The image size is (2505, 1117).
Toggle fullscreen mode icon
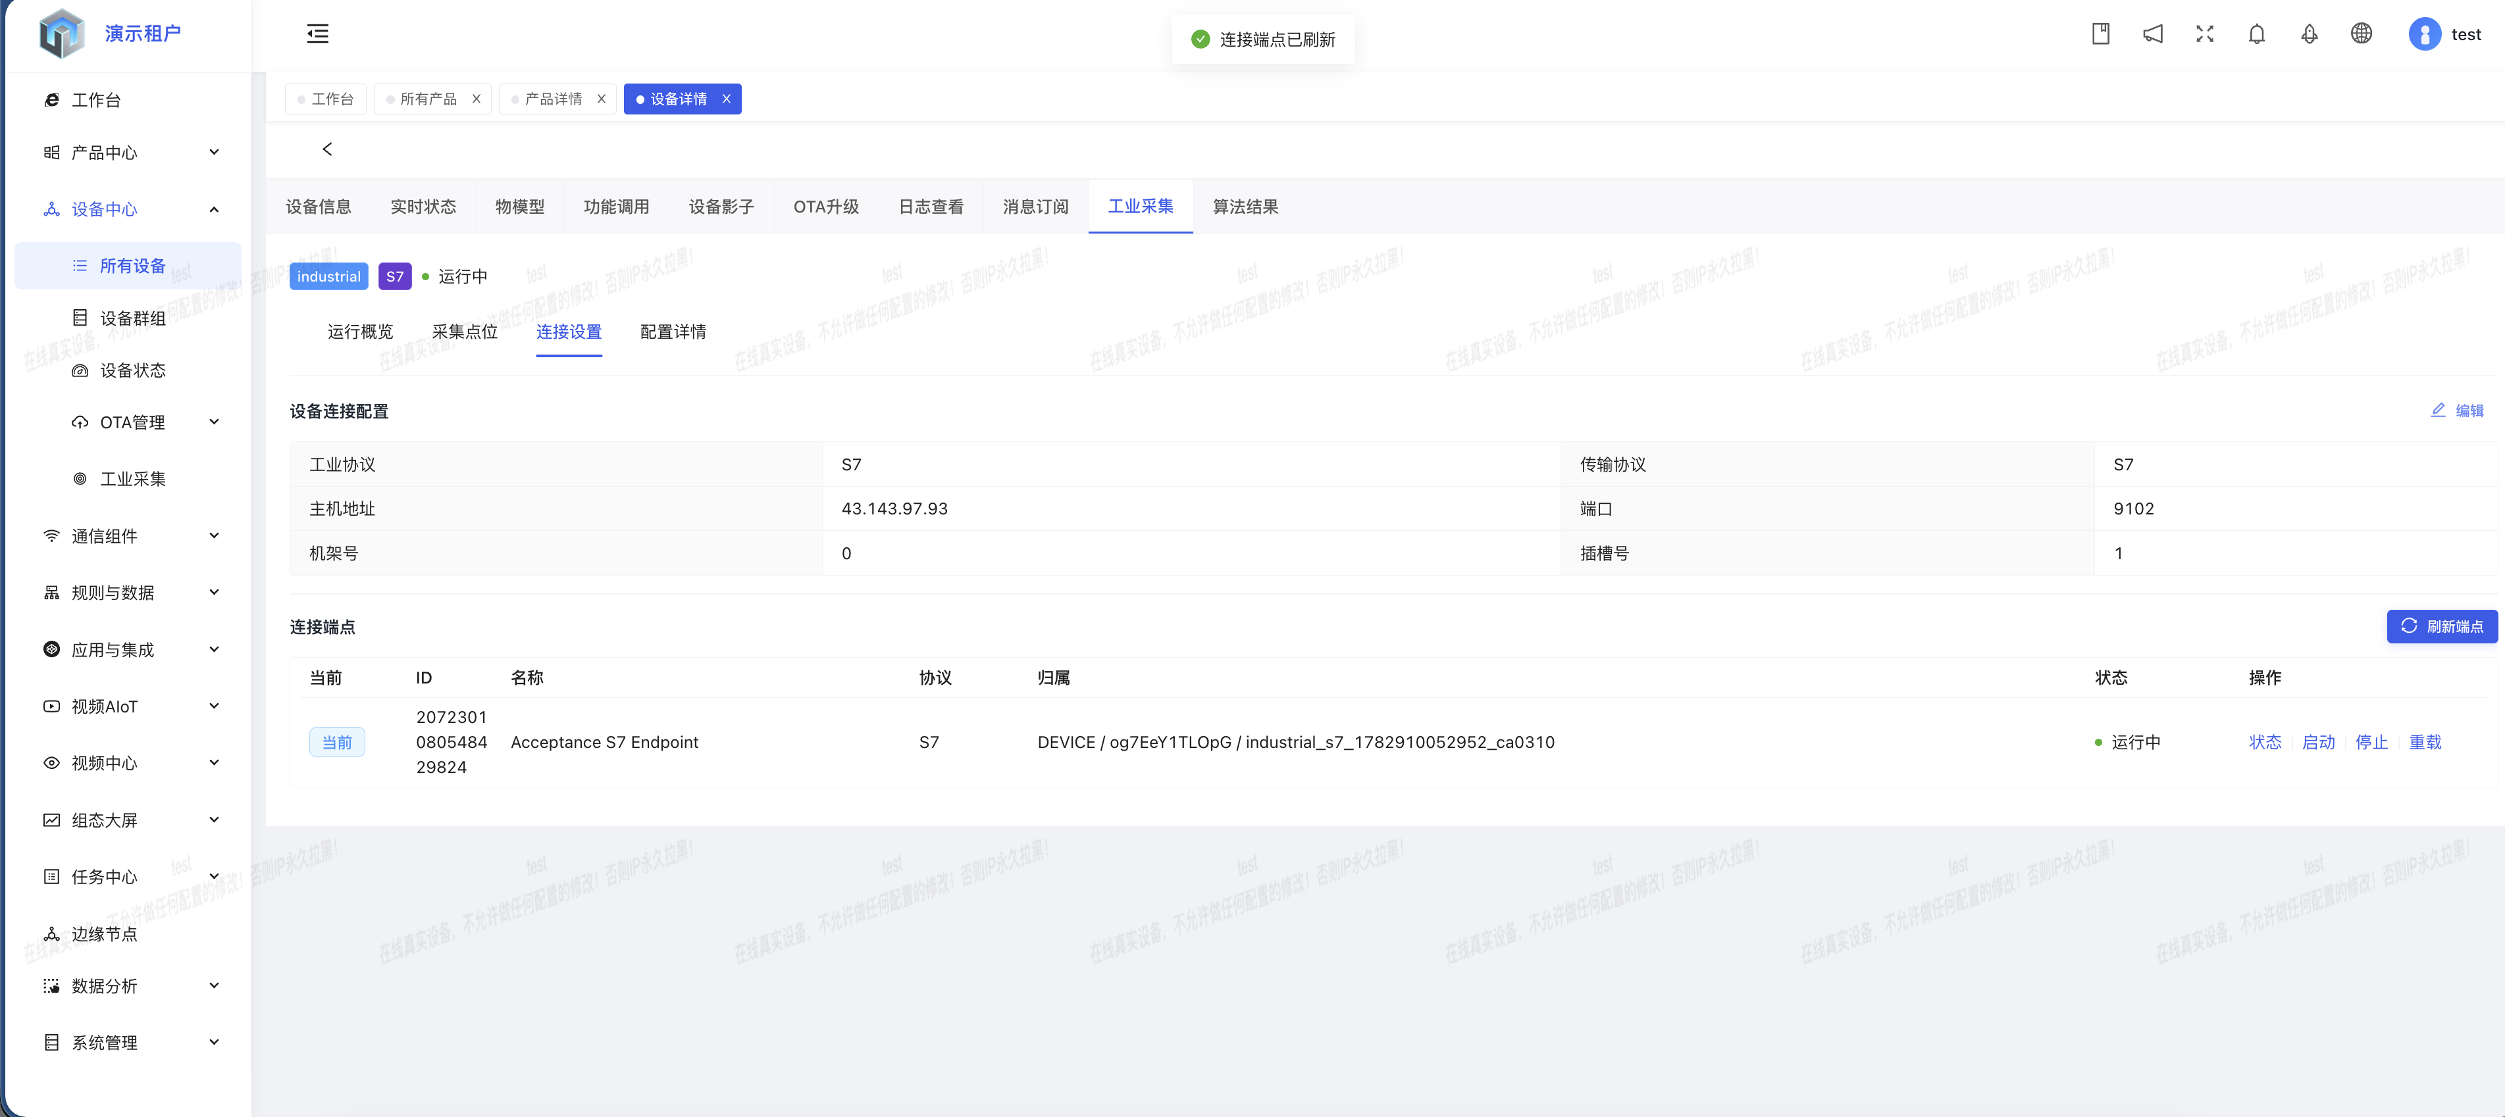(2204, 34)
